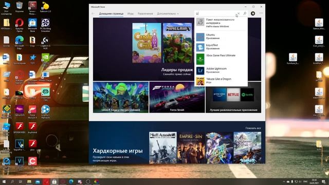Select the Microsoft Store desktop shortcut
The height and width of the screenshot is (185, 329).
[32, 25]
